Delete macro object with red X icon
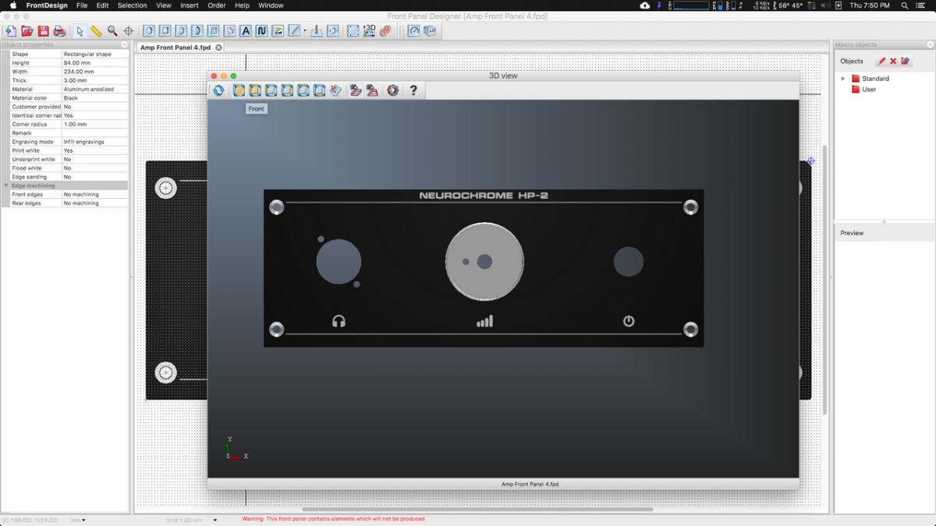936x526 pixels. point(893,61)
